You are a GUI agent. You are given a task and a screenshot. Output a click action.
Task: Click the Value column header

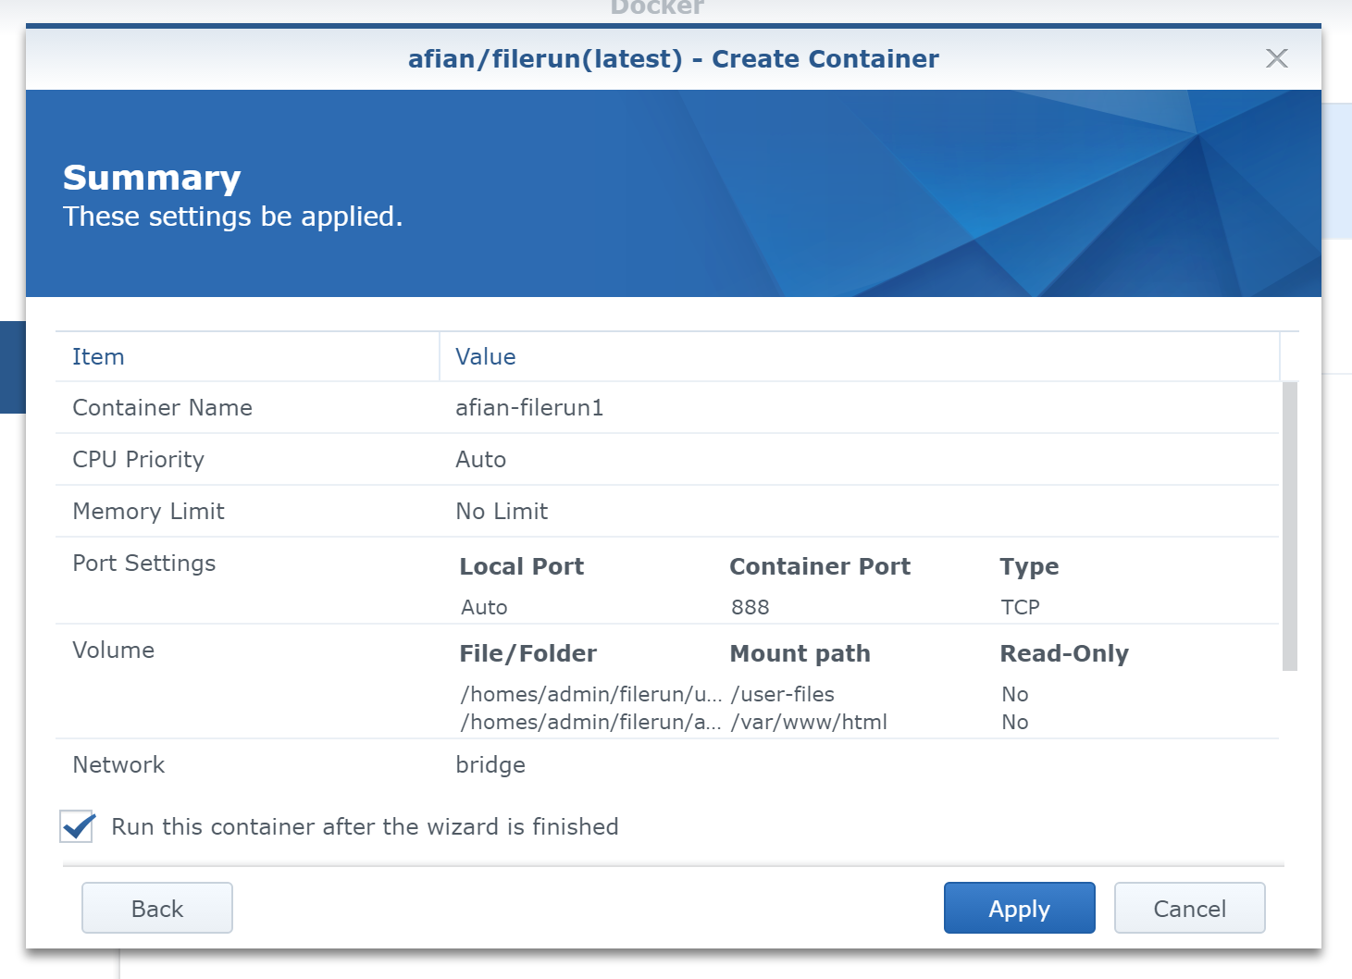486,357
